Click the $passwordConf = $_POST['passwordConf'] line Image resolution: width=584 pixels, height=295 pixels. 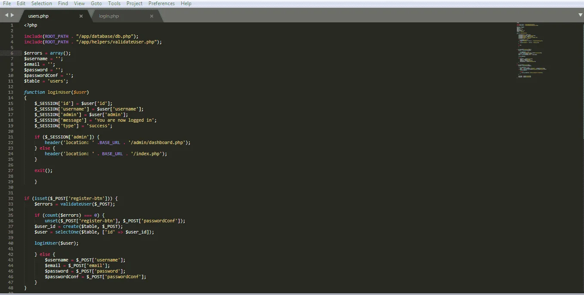pyautogui.click(x=95, y=277)
